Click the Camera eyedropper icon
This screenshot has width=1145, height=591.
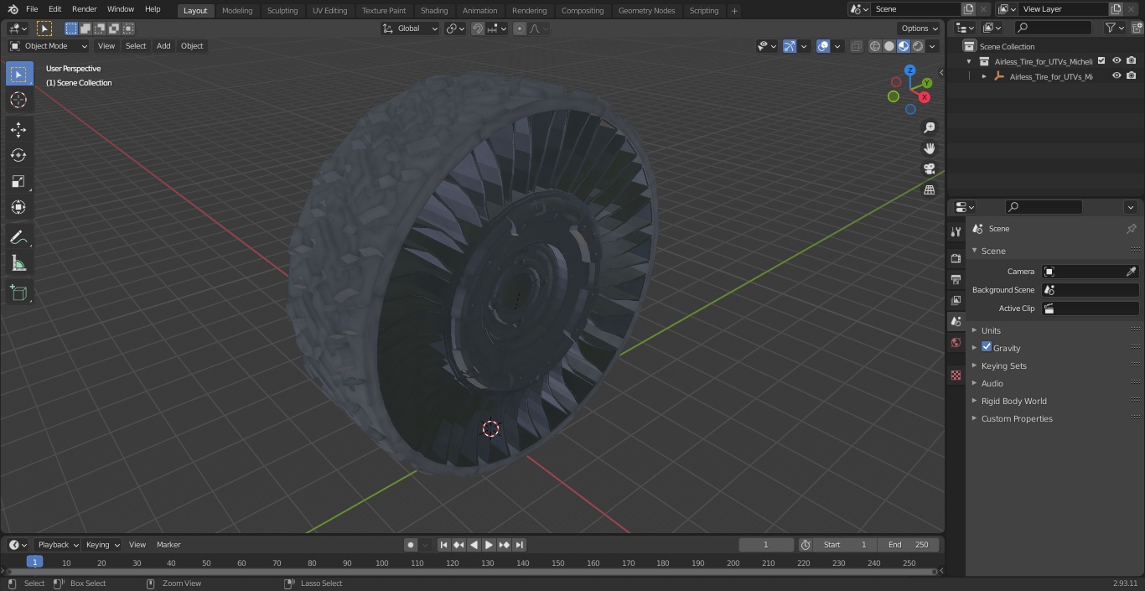coord(1131,272)
